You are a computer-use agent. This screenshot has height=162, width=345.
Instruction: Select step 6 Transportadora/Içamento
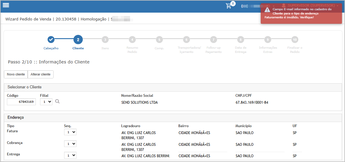(x=186, y=39)
